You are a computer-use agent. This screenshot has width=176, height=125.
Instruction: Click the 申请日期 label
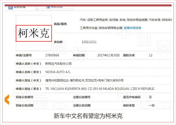(x=79, y=55)
